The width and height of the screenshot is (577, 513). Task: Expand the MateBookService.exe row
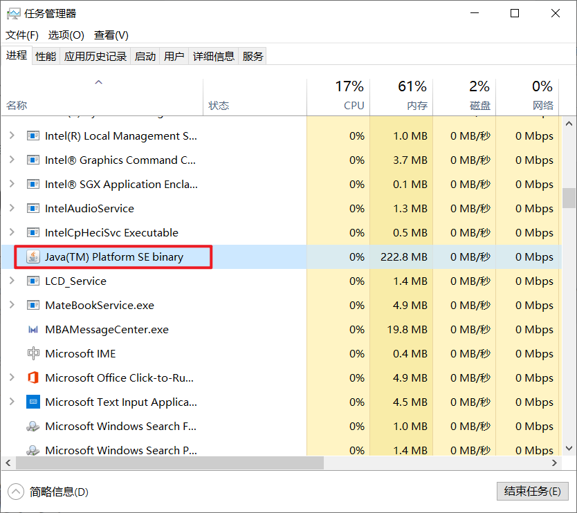[12, 305]
